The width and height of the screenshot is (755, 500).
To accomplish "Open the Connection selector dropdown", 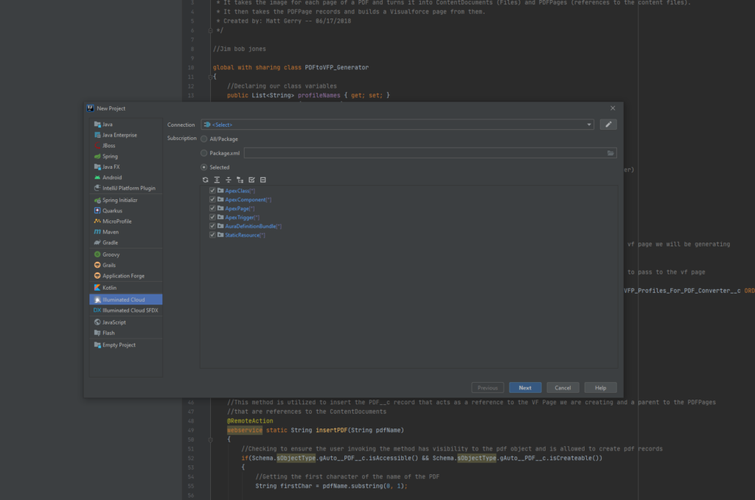I will (589, 125).
